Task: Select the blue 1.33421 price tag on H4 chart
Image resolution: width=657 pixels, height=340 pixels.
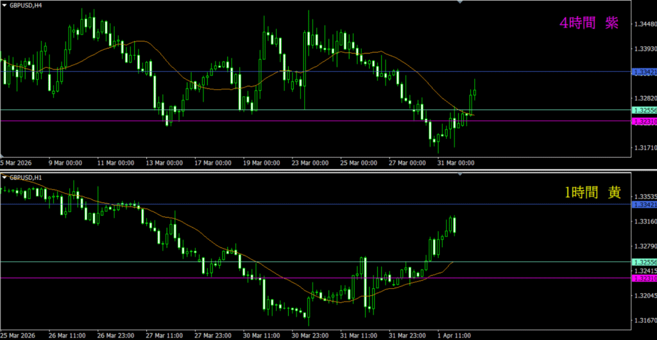Action: pos(644,72)
